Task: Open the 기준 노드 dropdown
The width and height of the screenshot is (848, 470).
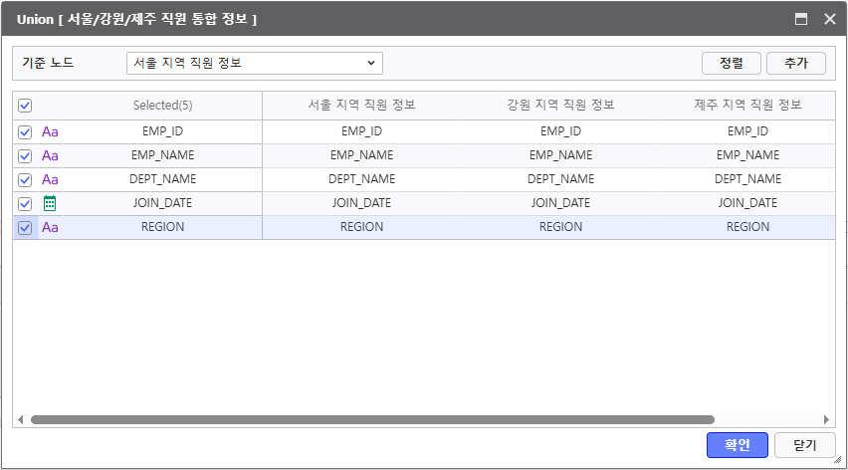Action: (255, 63)
